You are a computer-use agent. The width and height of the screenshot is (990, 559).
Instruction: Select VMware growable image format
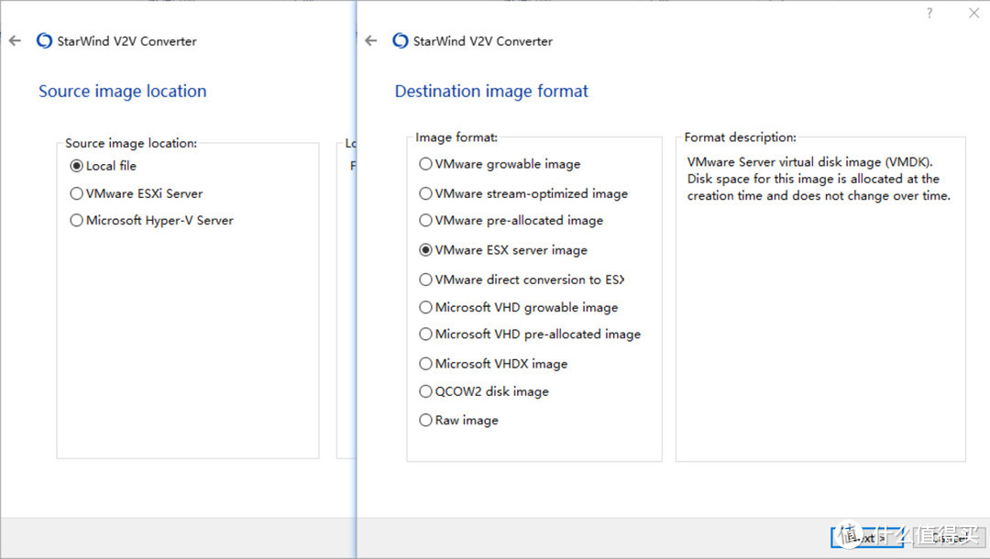425,164
